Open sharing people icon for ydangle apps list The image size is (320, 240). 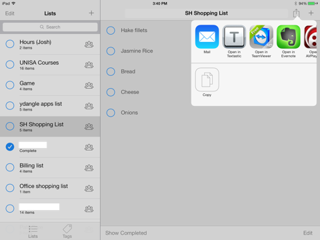click(89, 106)
